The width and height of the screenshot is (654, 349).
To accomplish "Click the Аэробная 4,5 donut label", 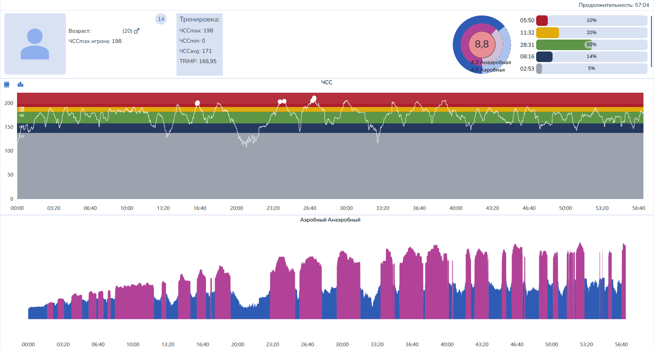I will (488, 70).
